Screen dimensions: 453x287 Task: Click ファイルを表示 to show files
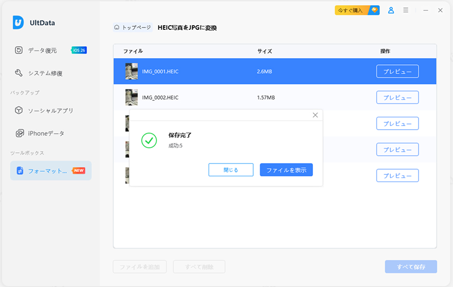tap(286, 170)
